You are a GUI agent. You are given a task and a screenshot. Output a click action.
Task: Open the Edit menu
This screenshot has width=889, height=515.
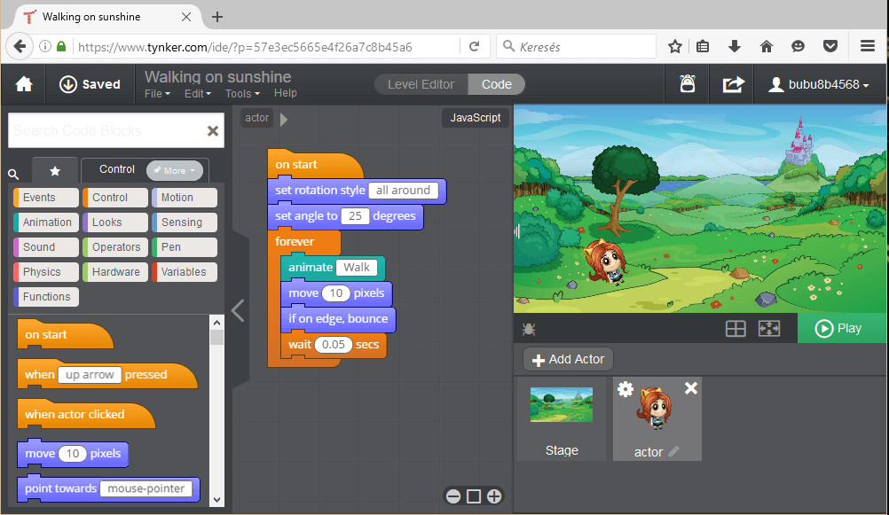(197, 93)
